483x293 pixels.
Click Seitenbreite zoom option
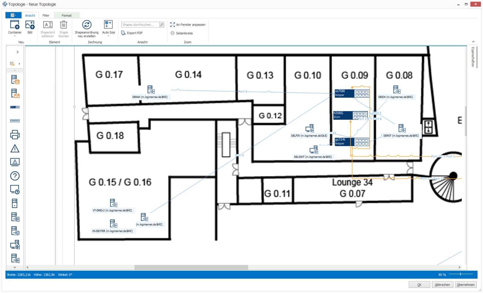click(x=182, y=33)
